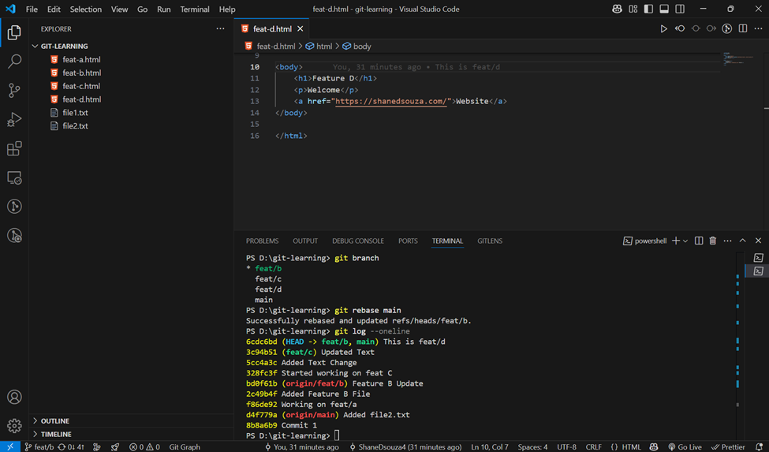The image size is (769, 452).
Task: Open launch profile dropdown next to plus
Action: (685, 241)
